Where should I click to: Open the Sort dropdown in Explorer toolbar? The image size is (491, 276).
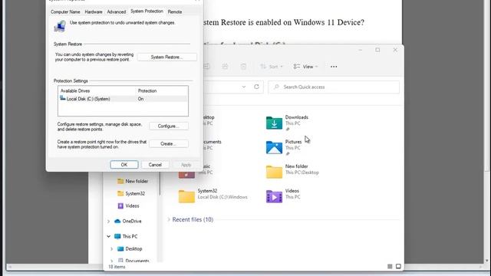(x=272, y=67)
